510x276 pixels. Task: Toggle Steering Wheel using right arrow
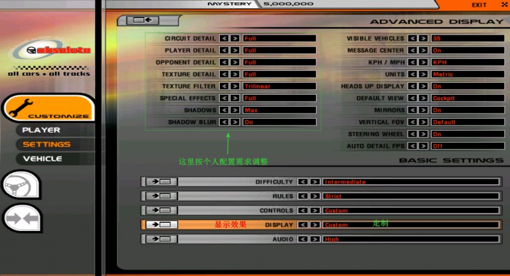(423, 134)
